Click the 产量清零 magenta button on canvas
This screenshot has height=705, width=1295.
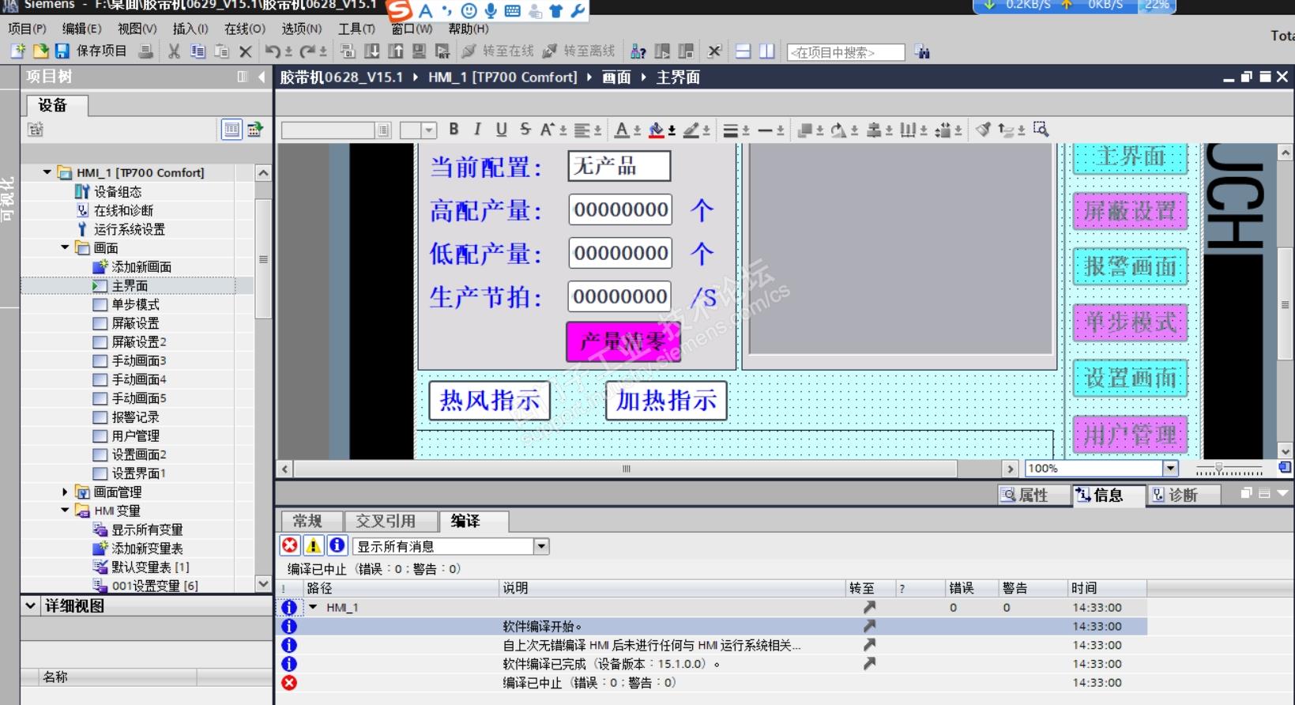tap(623, 342)
